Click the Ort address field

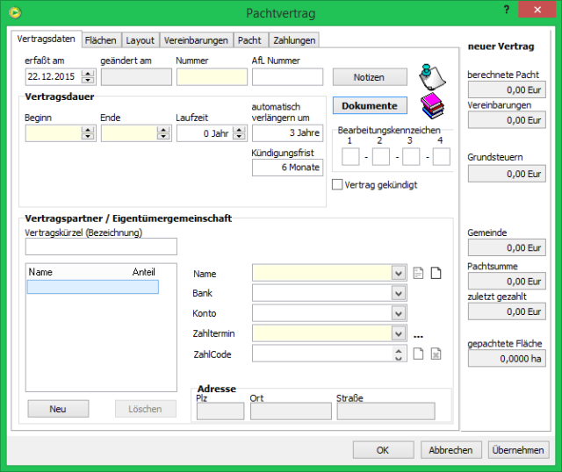coord(291,411)
